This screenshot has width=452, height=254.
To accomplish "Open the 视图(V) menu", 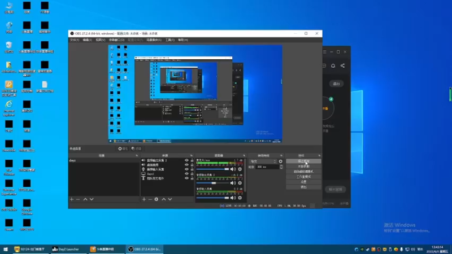I will [101, 40].
